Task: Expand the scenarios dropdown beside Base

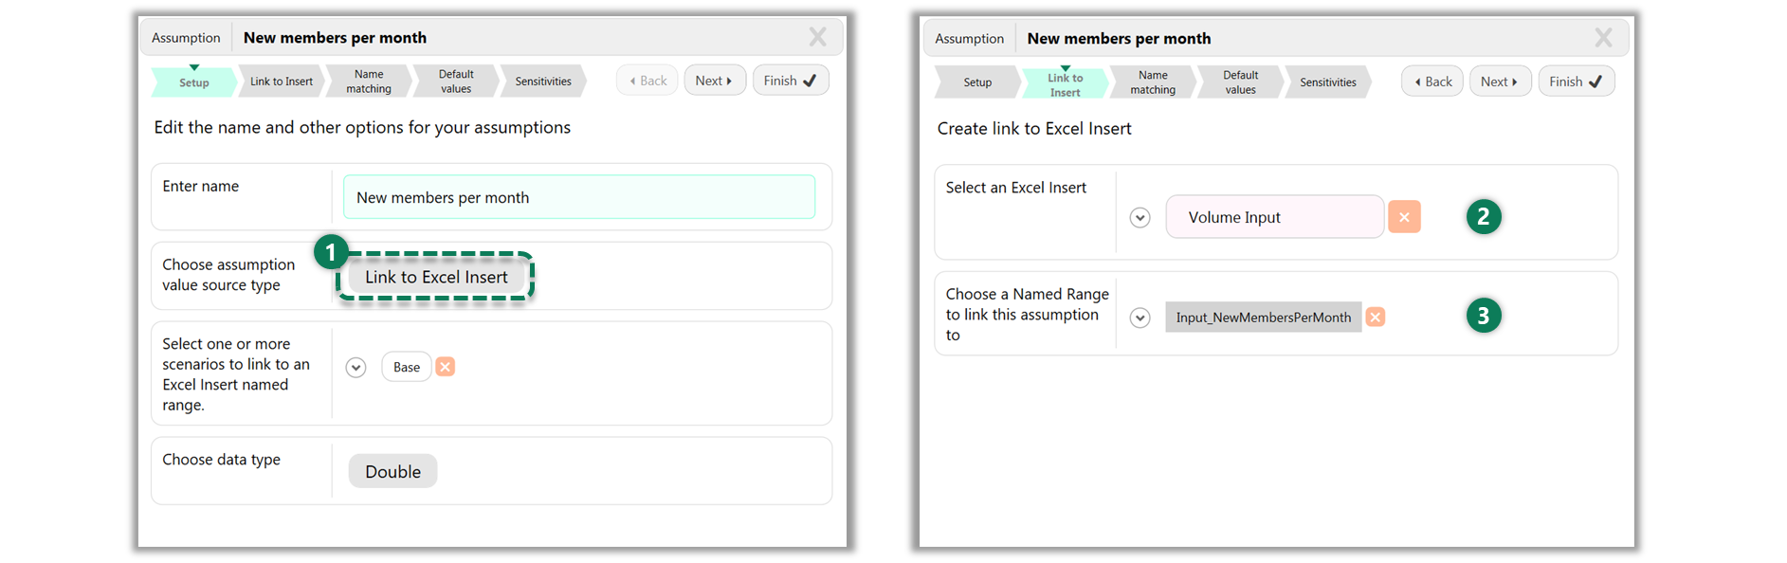Action: tap(356, 368)
